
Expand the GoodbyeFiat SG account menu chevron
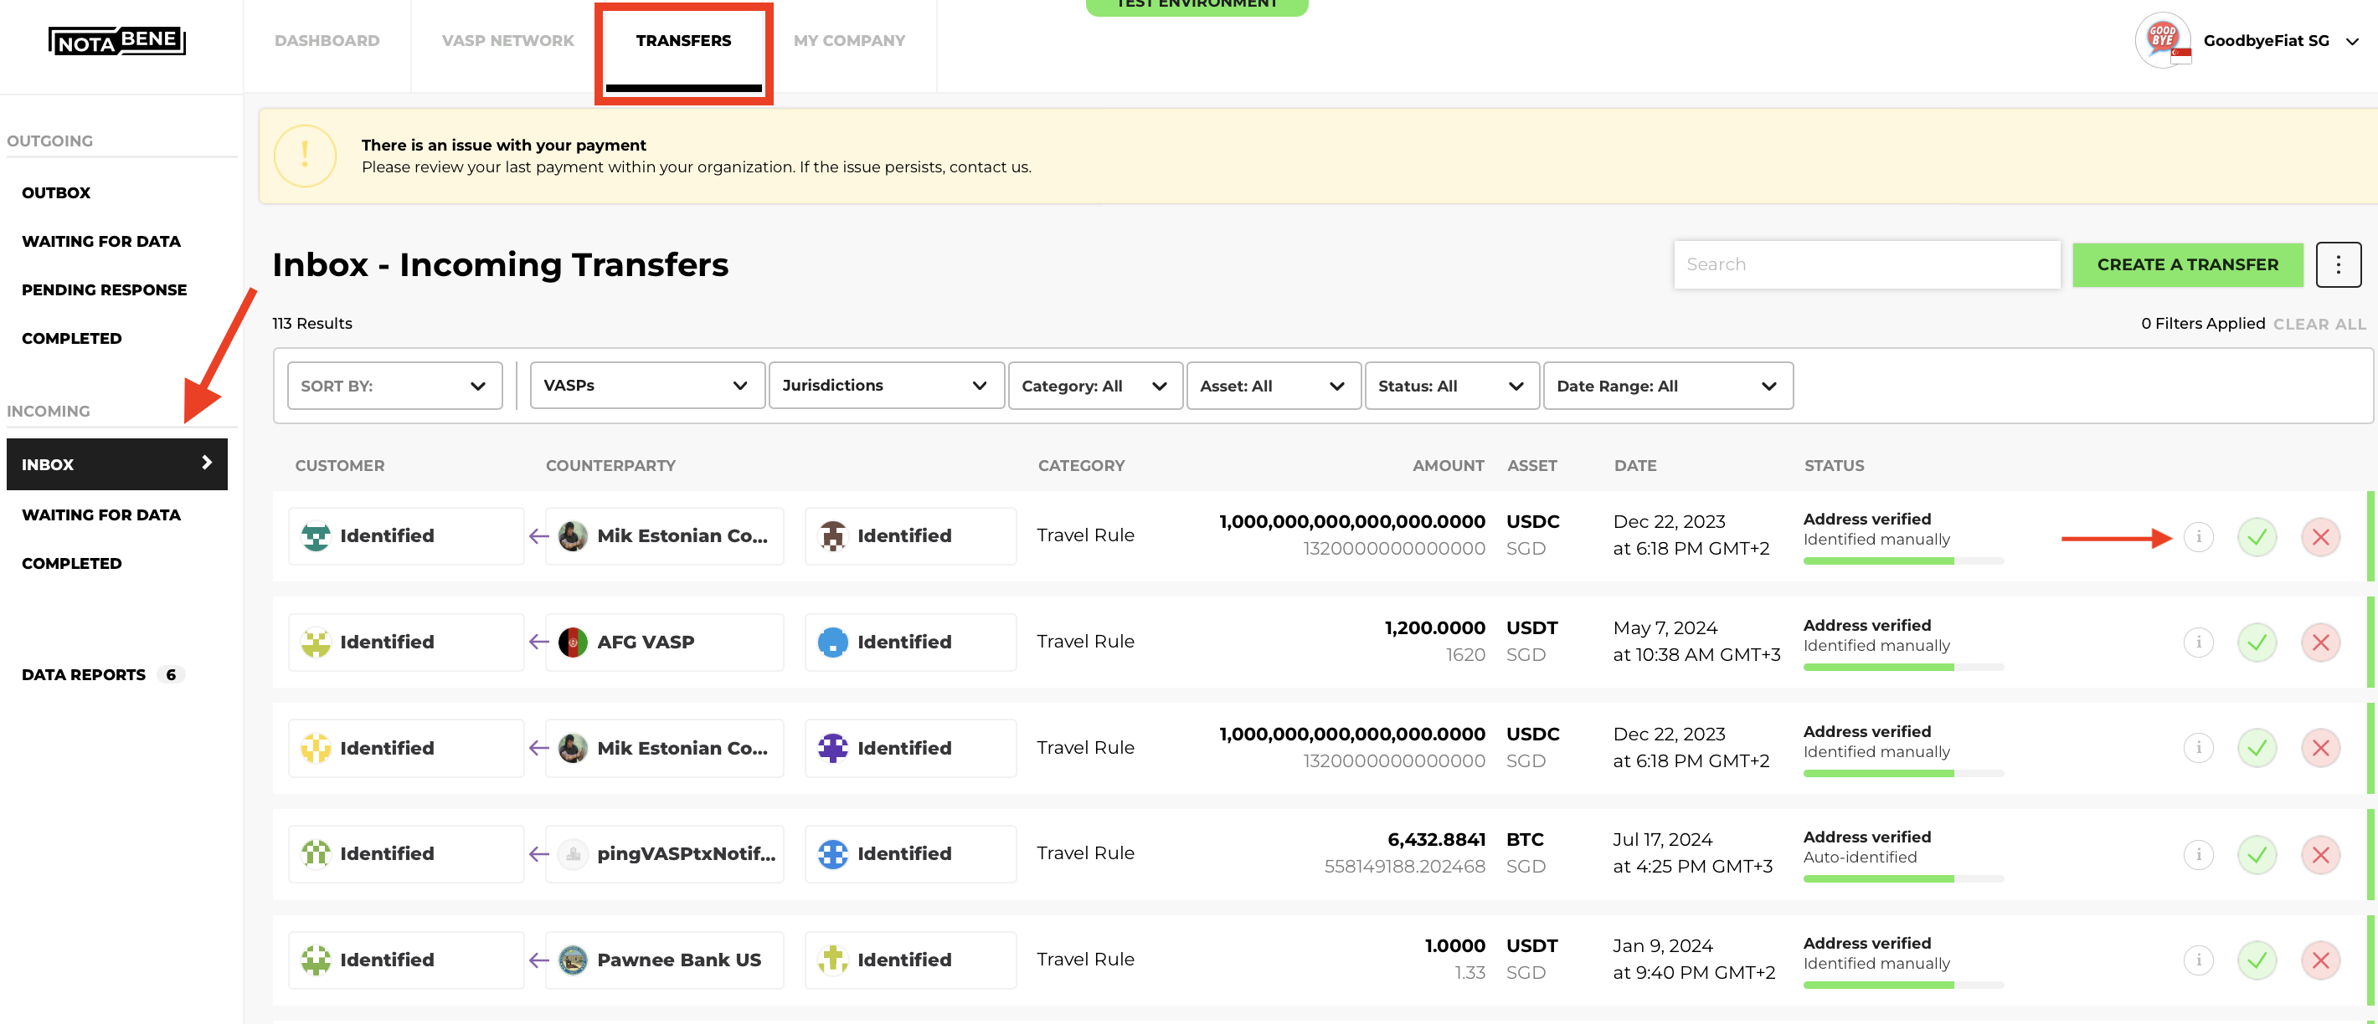point(2352,42)
